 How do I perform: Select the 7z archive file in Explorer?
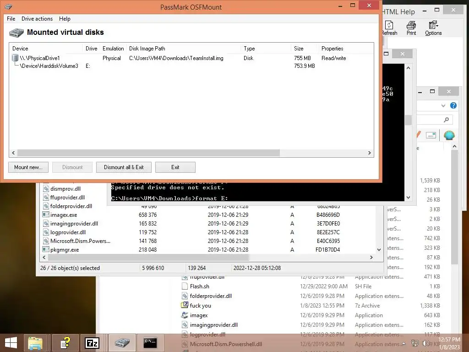click(x=201, y=306)
